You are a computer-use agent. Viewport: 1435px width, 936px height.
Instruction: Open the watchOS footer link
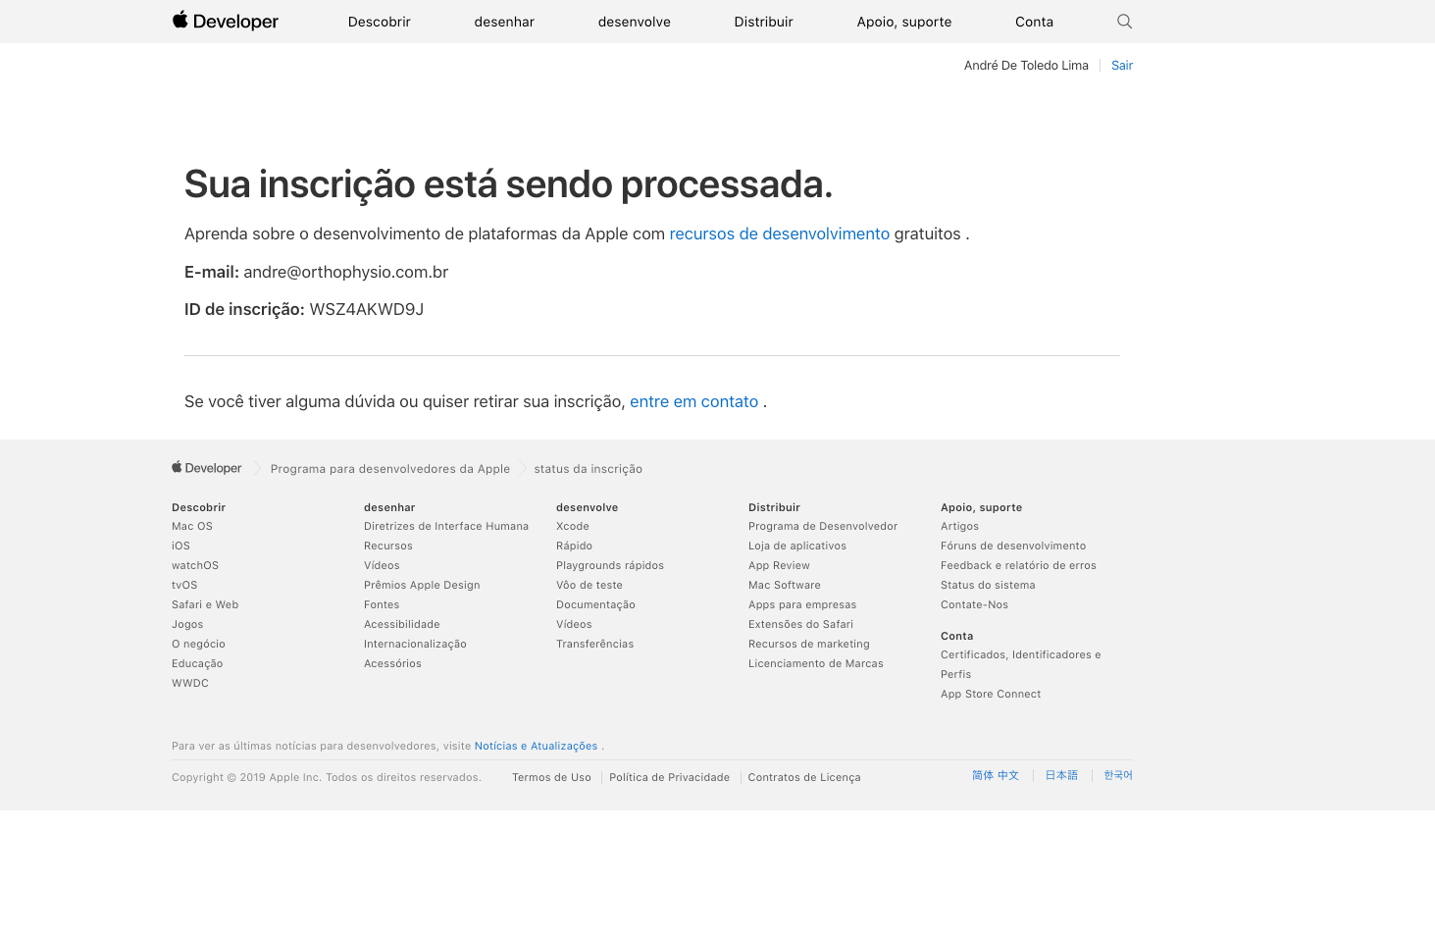[x=195, y=565]
